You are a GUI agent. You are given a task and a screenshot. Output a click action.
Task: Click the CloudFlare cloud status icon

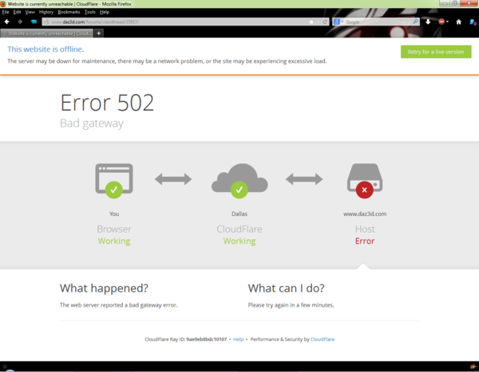239,181
